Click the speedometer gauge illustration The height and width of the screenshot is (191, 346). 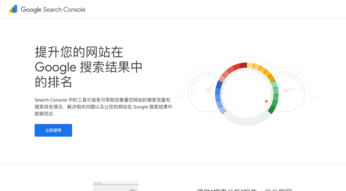tap(247, 91)
